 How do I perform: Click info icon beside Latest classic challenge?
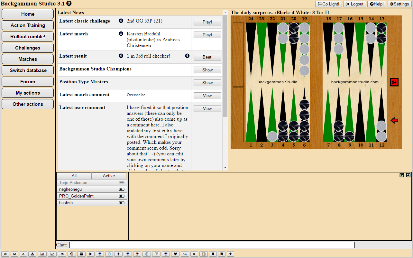click(x=121, y=21)
